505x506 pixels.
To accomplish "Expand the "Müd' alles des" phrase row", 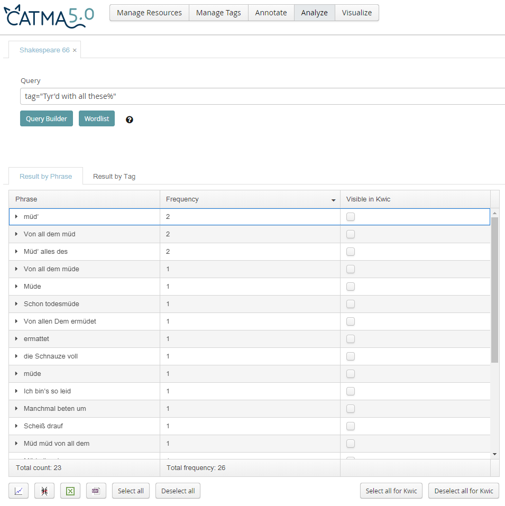I will point(16,252).
